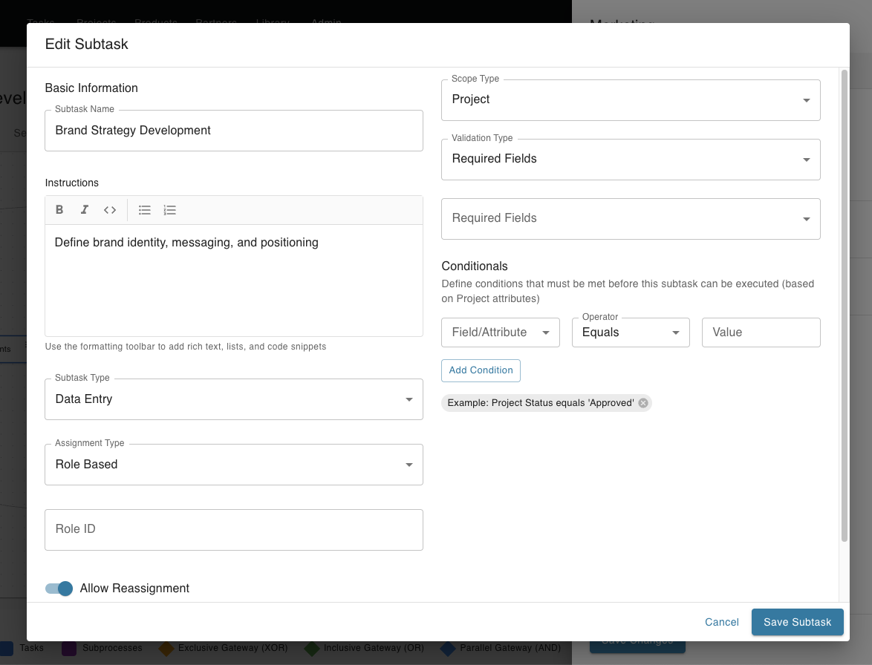Click the Add Condition button
This screenshot has height=665, width=872.
click(481, 370)
